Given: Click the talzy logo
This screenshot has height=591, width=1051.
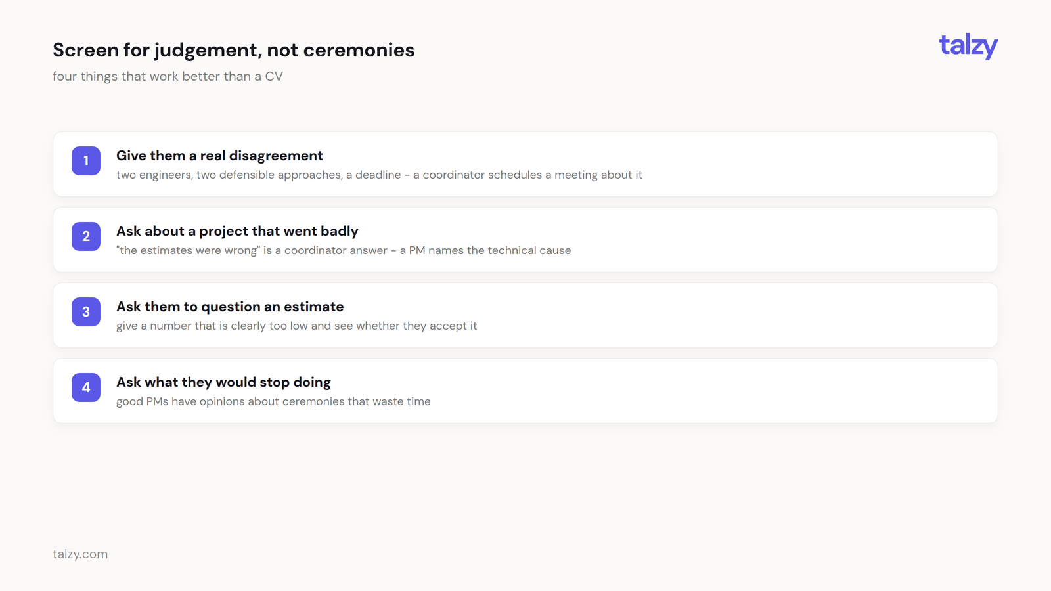Looking at the screenshot, I should pyautogui.click(x=968, y=46).
